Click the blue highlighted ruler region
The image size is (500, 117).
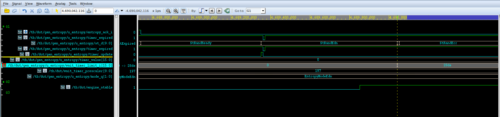452,17
